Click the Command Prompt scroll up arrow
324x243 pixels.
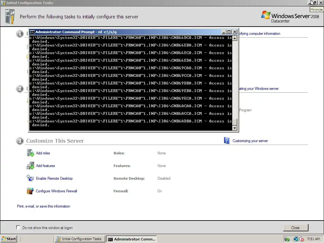(234, 38)
